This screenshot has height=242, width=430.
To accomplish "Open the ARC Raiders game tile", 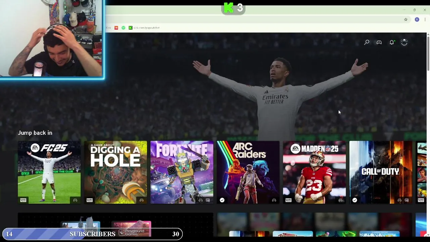I will pos(248,172).
